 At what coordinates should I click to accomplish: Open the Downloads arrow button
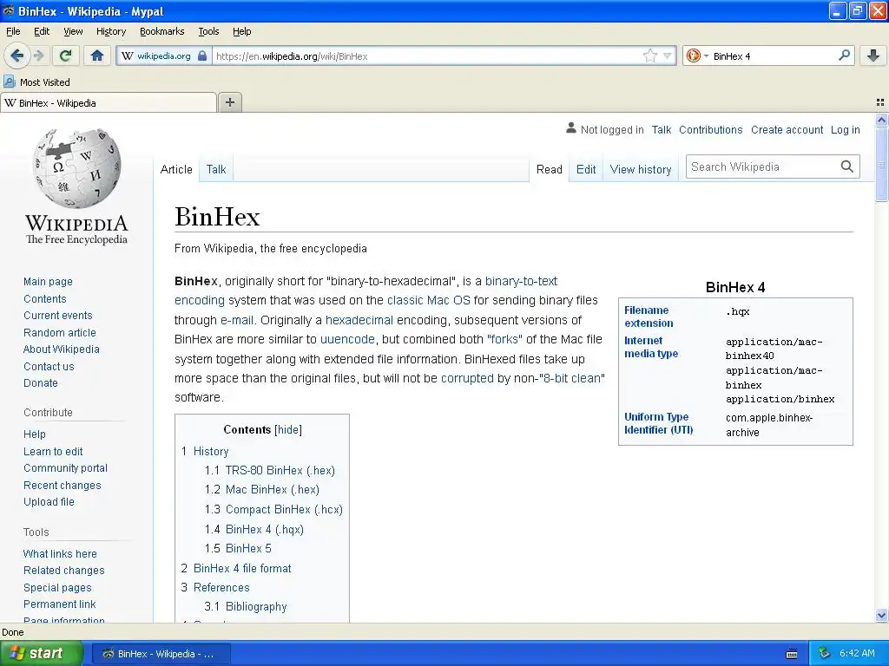[x=873, y=55]
